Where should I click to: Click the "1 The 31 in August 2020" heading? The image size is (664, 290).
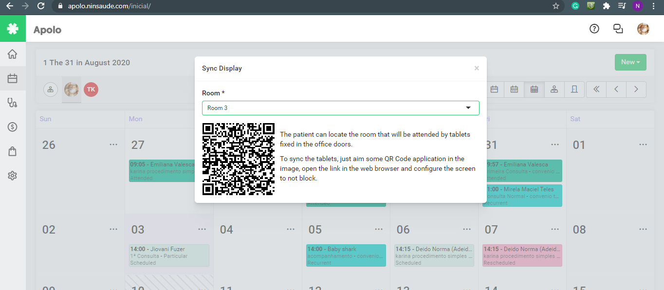pyautogui.click(x=87, y=62)
